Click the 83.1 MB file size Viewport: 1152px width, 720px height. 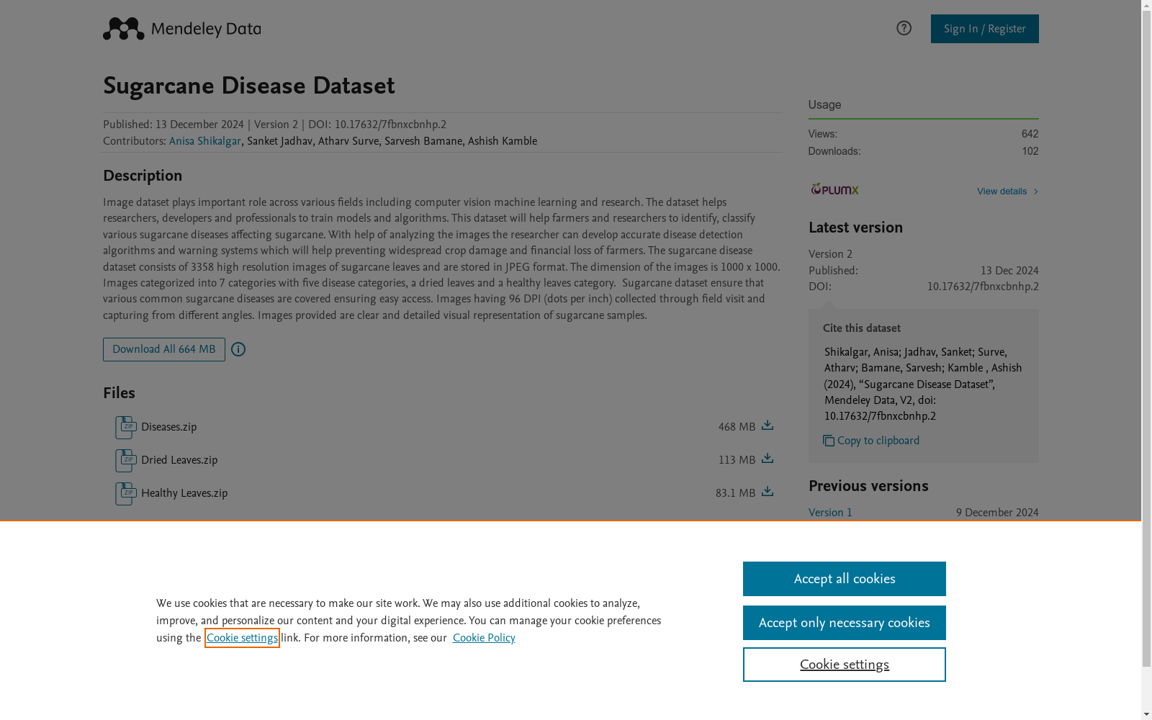[x=735, y=493]
